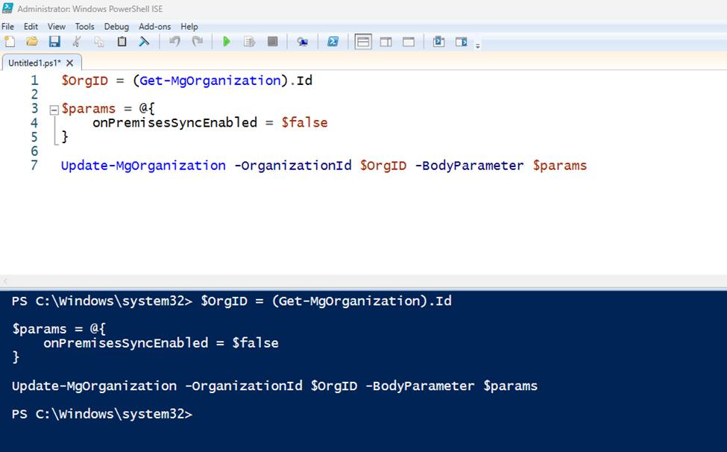727x452 pixels.
Task: Clear the console pane icon
Action: click(144, 42)
